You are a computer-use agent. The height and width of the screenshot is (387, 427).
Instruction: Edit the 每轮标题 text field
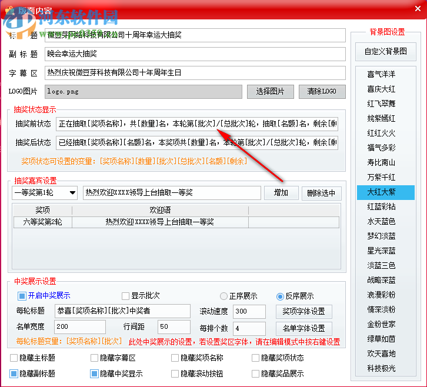pos(122,311)
